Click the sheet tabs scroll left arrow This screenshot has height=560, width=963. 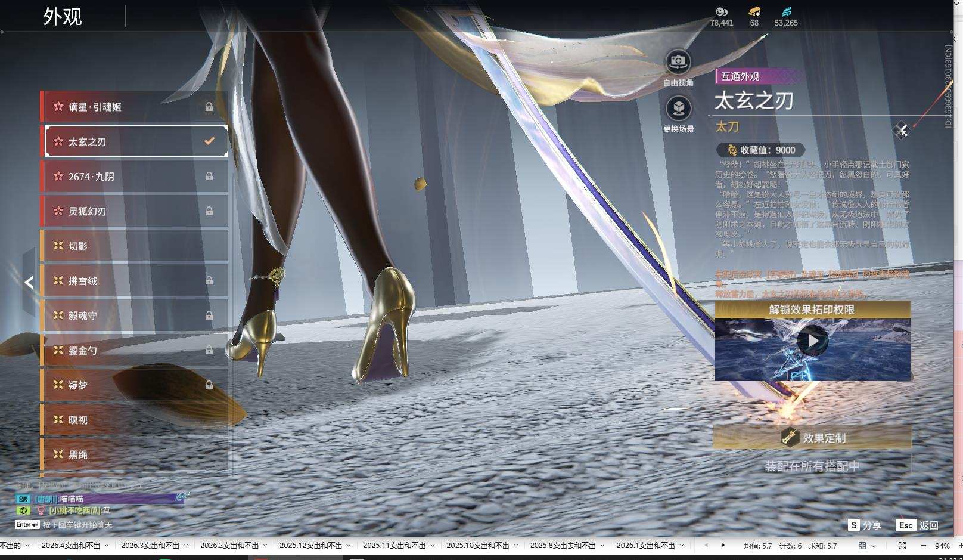(706, 545)
